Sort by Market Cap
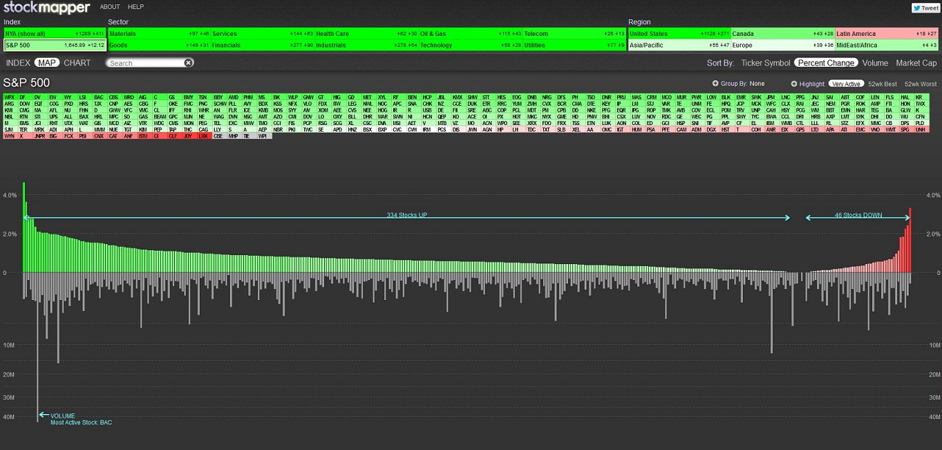The height and width of the screenshot is (450, 942). [916, 63]
